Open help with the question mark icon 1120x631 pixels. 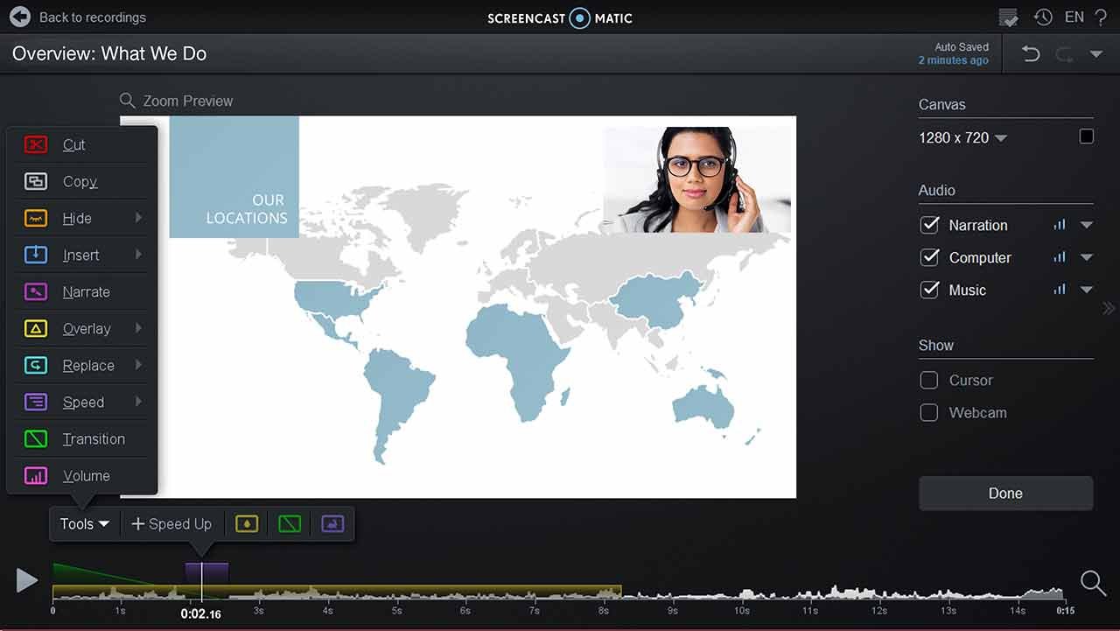tap(1101, 17)
